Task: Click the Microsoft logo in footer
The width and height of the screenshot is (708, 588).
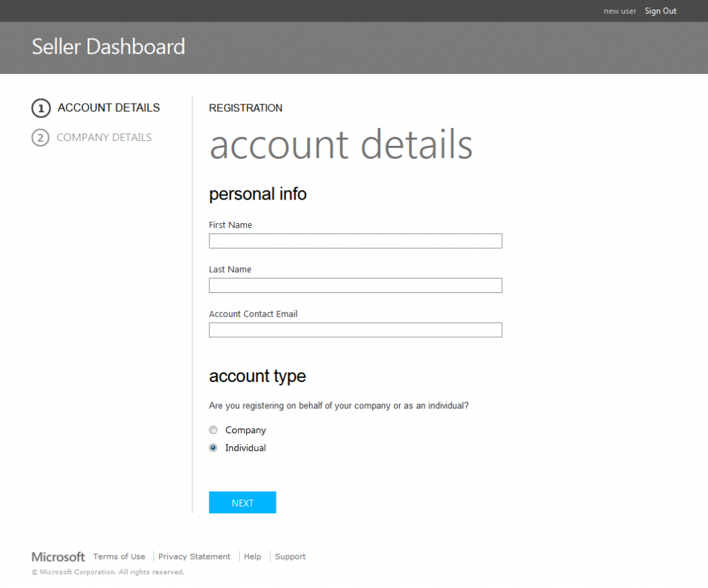Action: click(x=57, y=556)
